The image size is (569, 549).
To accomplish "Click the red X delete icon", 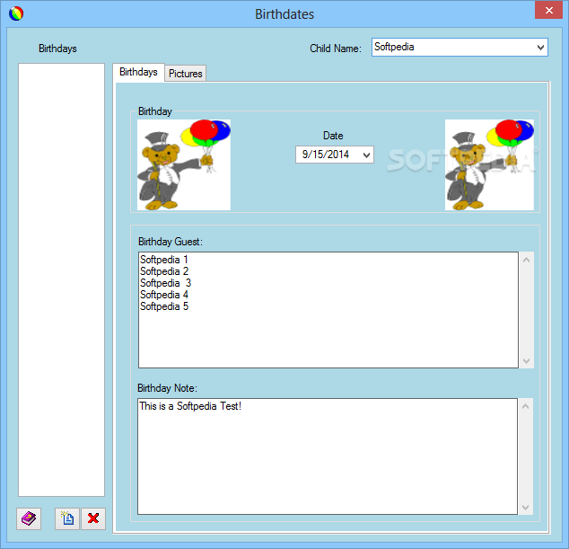I will 93,518.
